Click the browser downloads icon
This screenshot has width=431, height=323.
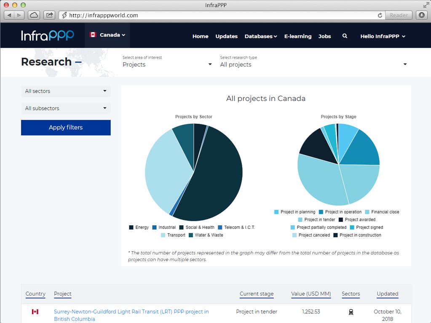pos(421,15)
